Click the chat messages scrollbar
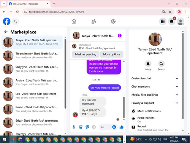 pos(124,108)
